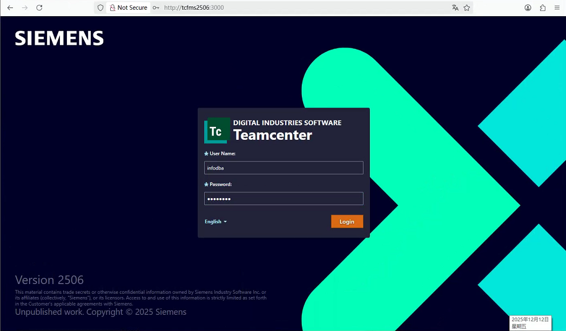The image size is (566, 331).
Task: Open the browser hamburger menu
Action: pos(557,8)
